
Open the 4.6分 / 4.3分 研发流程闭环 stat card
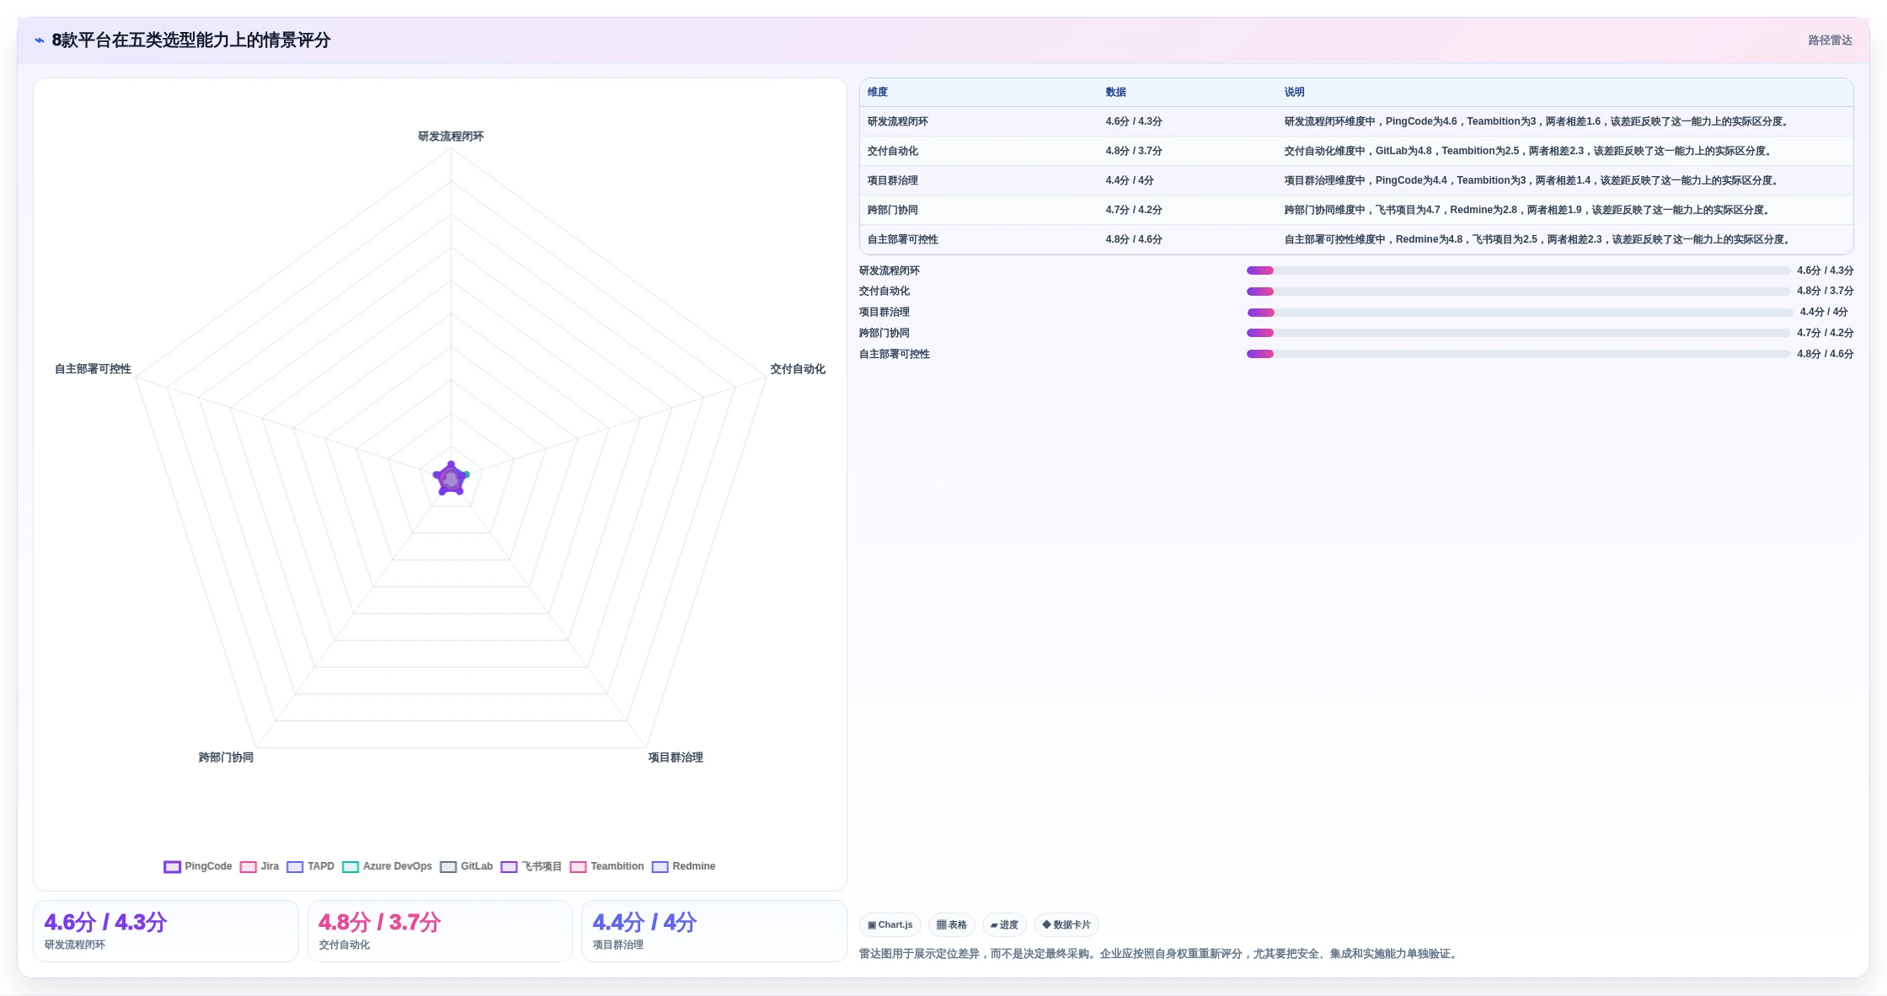[166, 931]
